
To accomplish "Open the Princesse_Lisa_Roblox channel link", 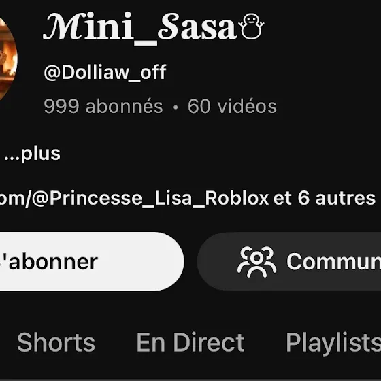I will [134, 199].
